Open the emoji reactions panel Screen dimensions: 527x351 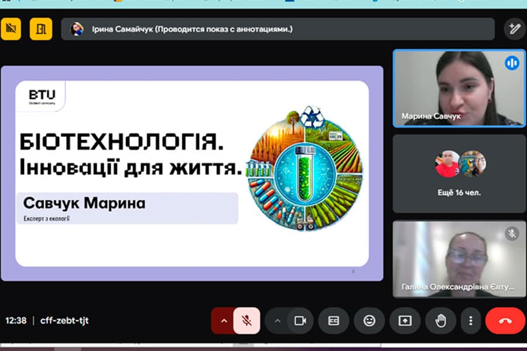point(370,321)
